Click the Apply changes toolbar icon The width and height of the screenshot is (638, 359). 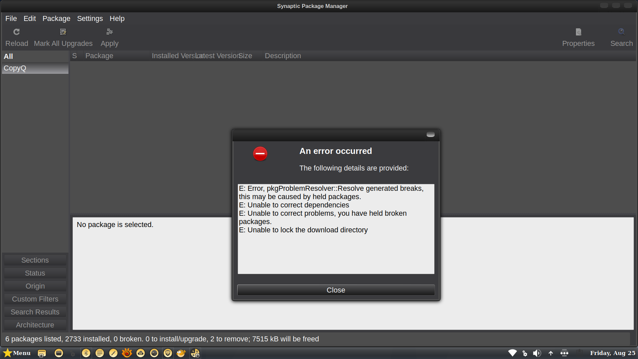click(110, 32)
